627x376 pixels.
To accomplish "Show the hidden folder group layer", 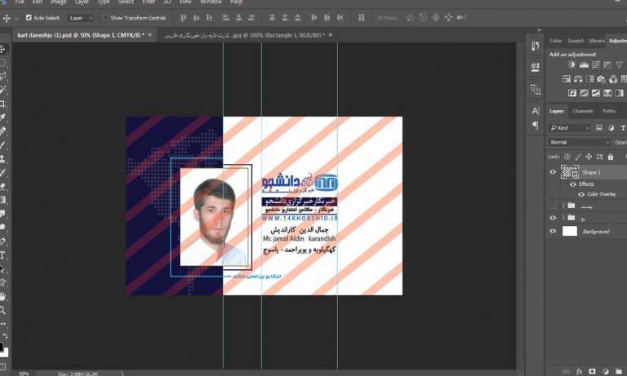I will coord(553,206).
